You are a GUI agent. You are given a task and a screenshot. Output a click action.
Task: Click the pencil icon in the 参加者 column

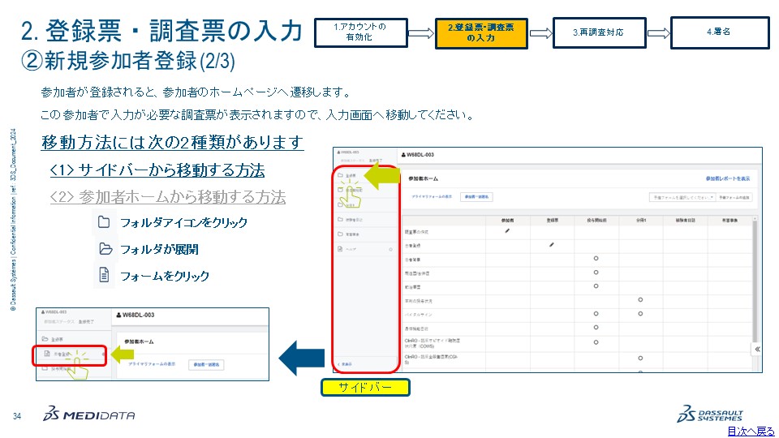(x=508, y=231)
